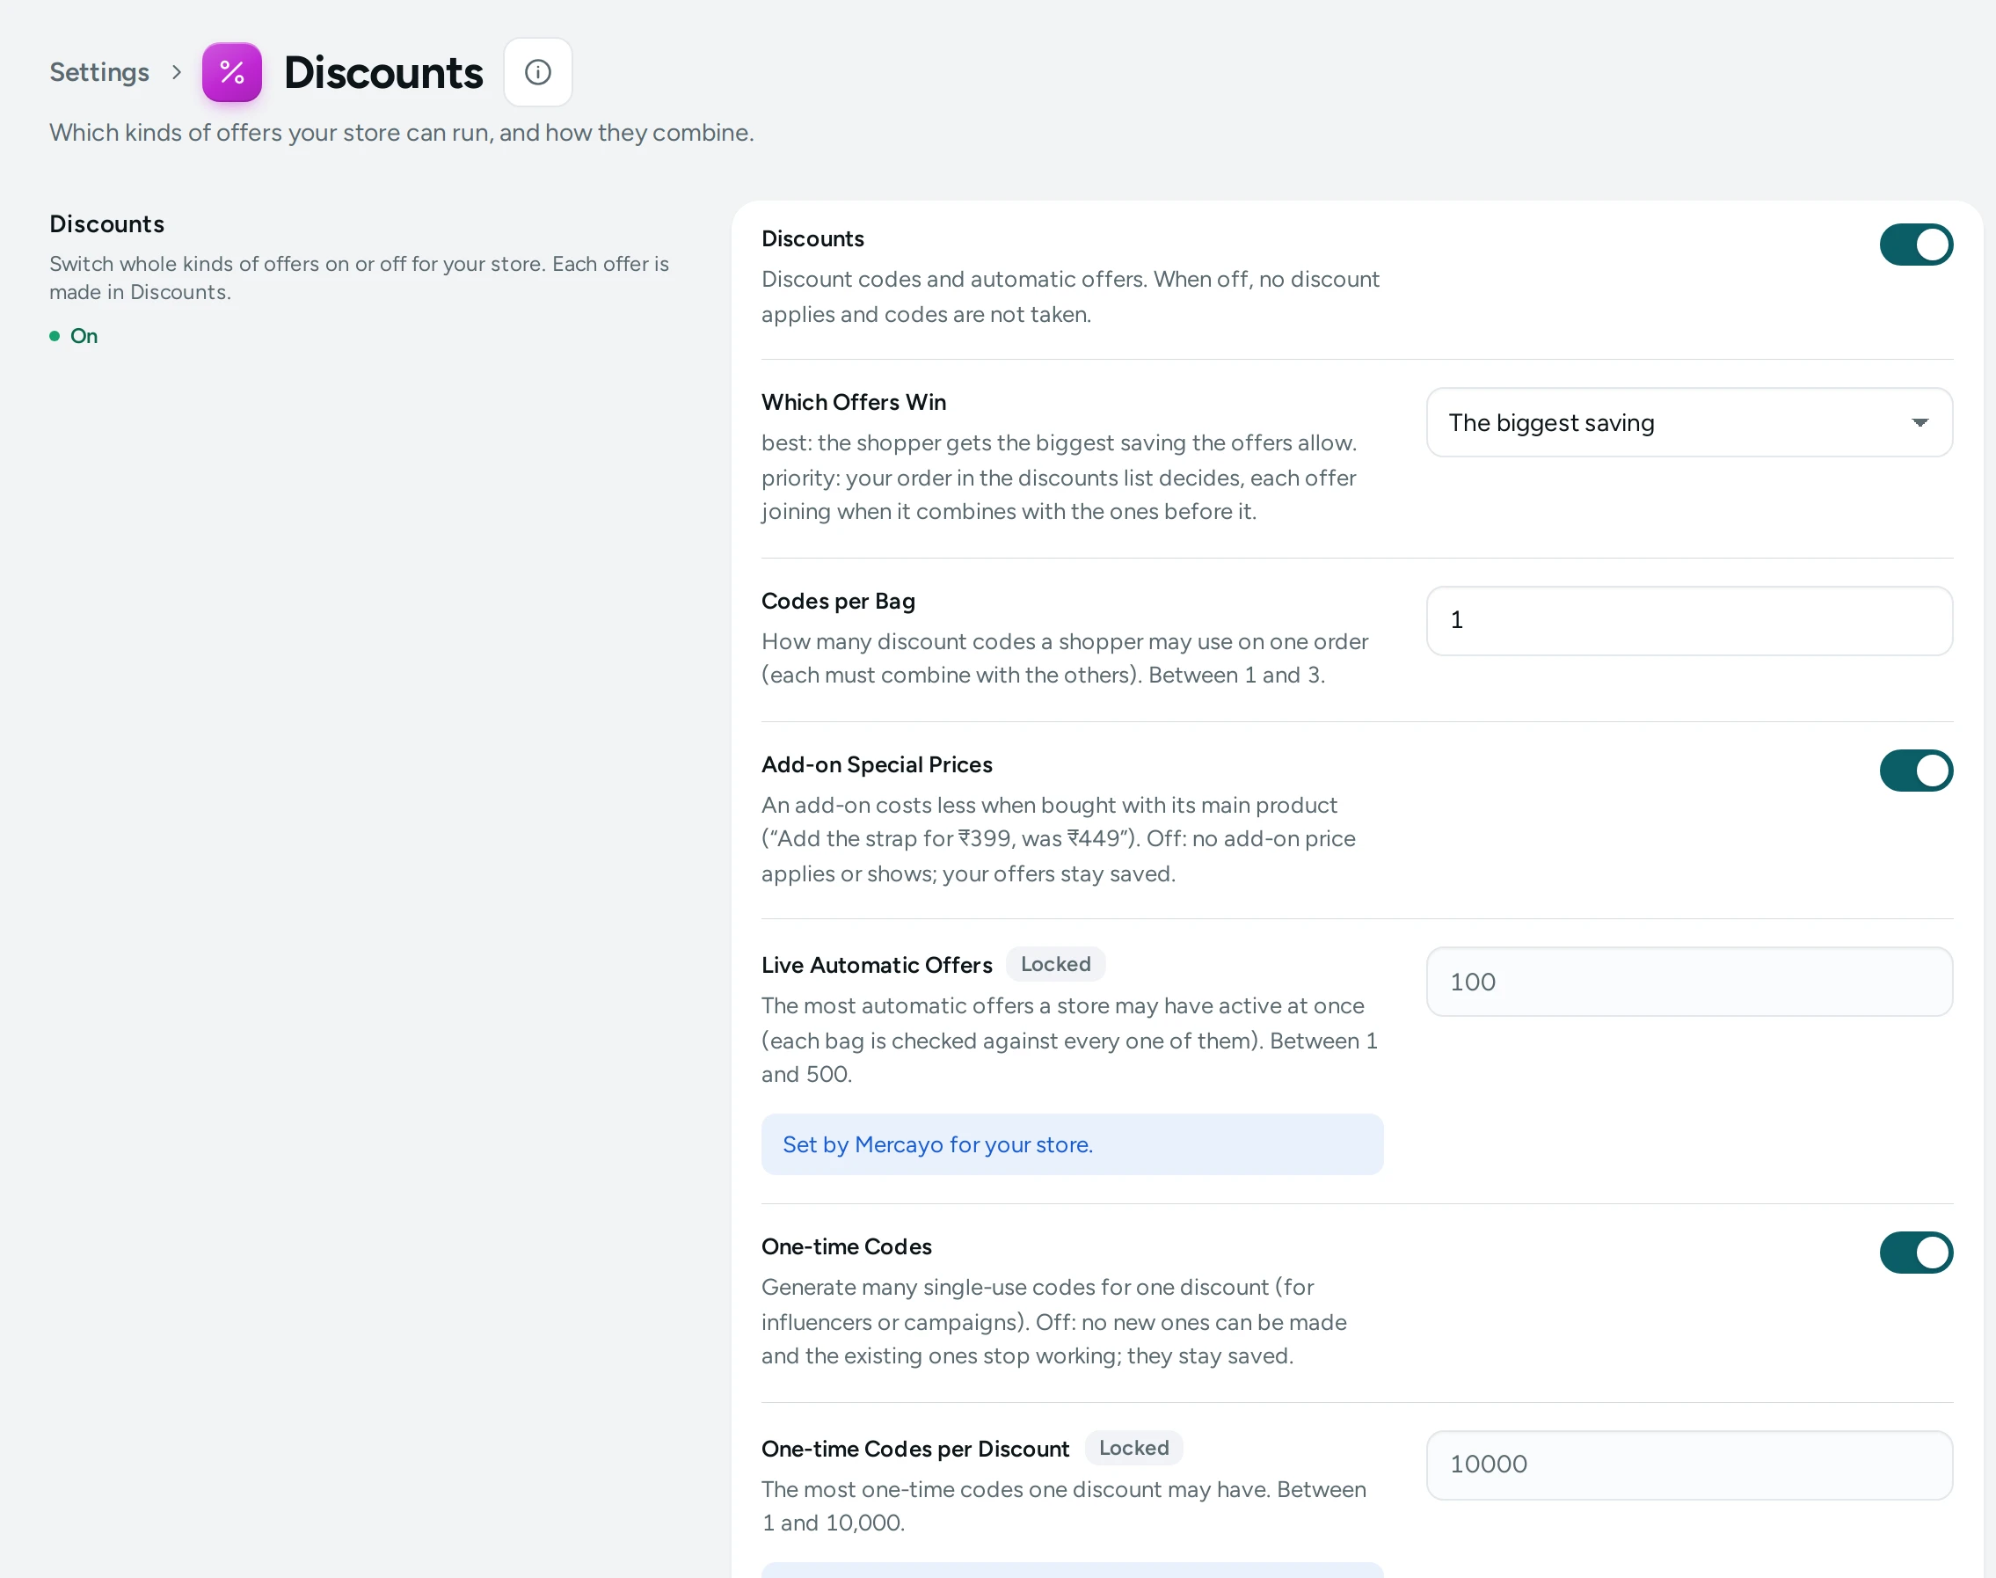The height and width of the screenshot is (1578, 1996).
Task: Click the Discounts info icon button
Action: (537, 72)
